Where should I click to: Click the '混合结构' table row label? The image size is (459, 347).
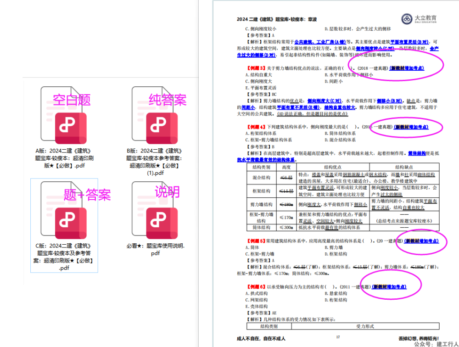262,178
